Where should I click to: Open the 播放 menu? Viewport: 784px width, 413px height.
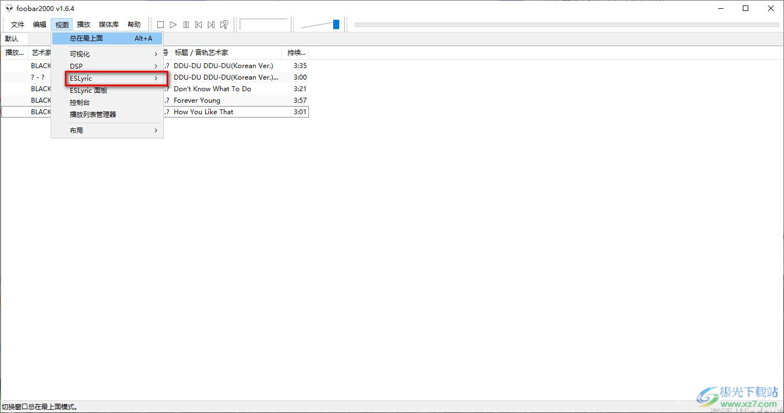[84, 25]
